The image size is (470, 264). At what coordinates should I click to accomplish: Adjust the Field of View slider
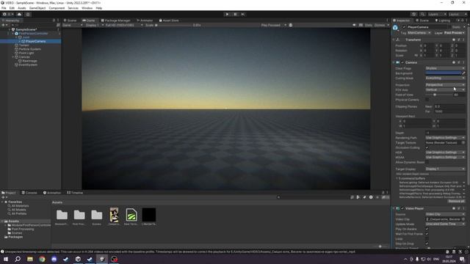tap(439, 95)
